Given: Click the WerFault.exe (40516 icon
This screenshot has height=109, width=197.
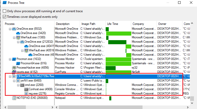Looking at the screenshot, I should pyautogui.click(x=26, y=50).
